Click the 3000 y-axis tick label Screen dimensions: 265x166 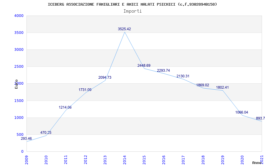pyautogui.click(x=19, y=49)
